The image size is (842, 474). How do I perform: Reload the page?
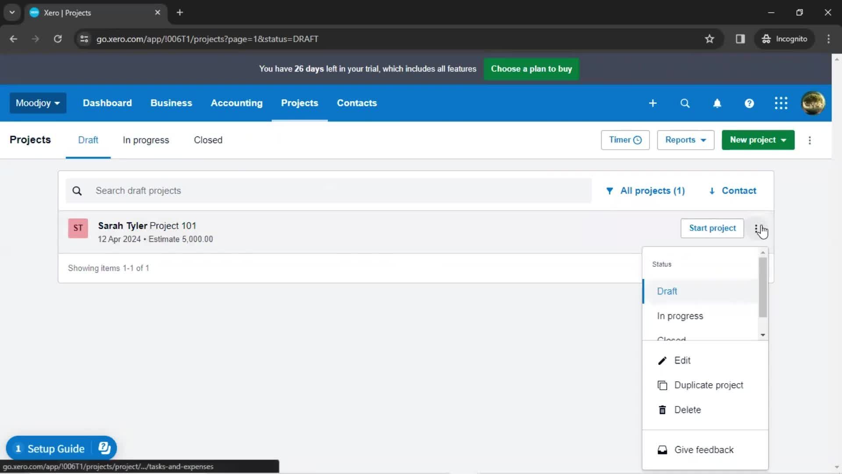click(x=57, y=39)
